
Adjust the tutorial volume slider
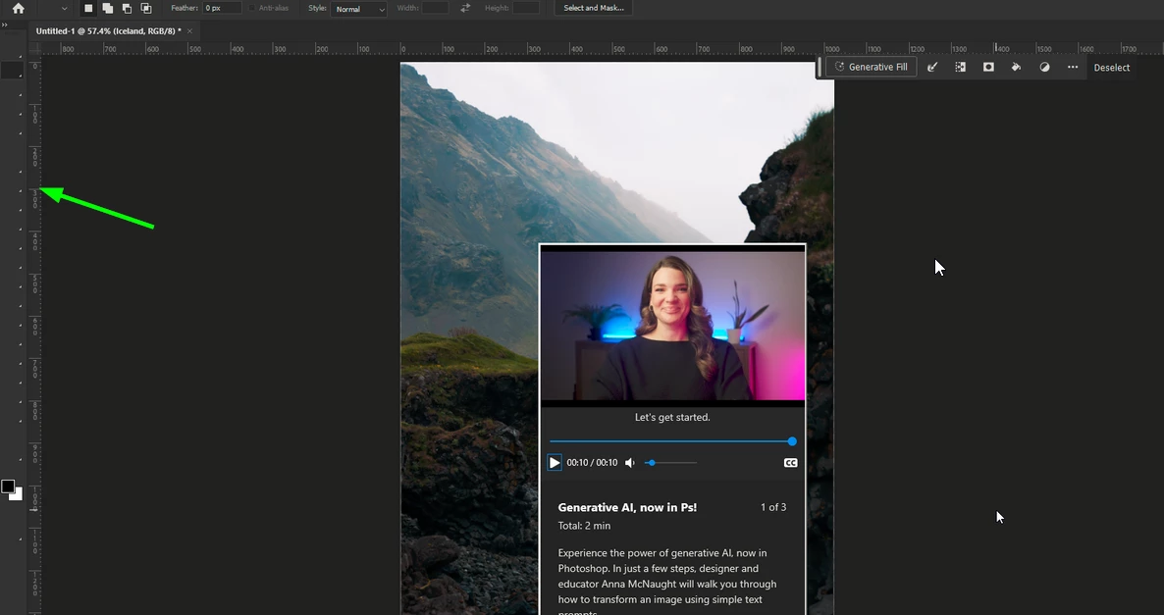pos(671,463)
